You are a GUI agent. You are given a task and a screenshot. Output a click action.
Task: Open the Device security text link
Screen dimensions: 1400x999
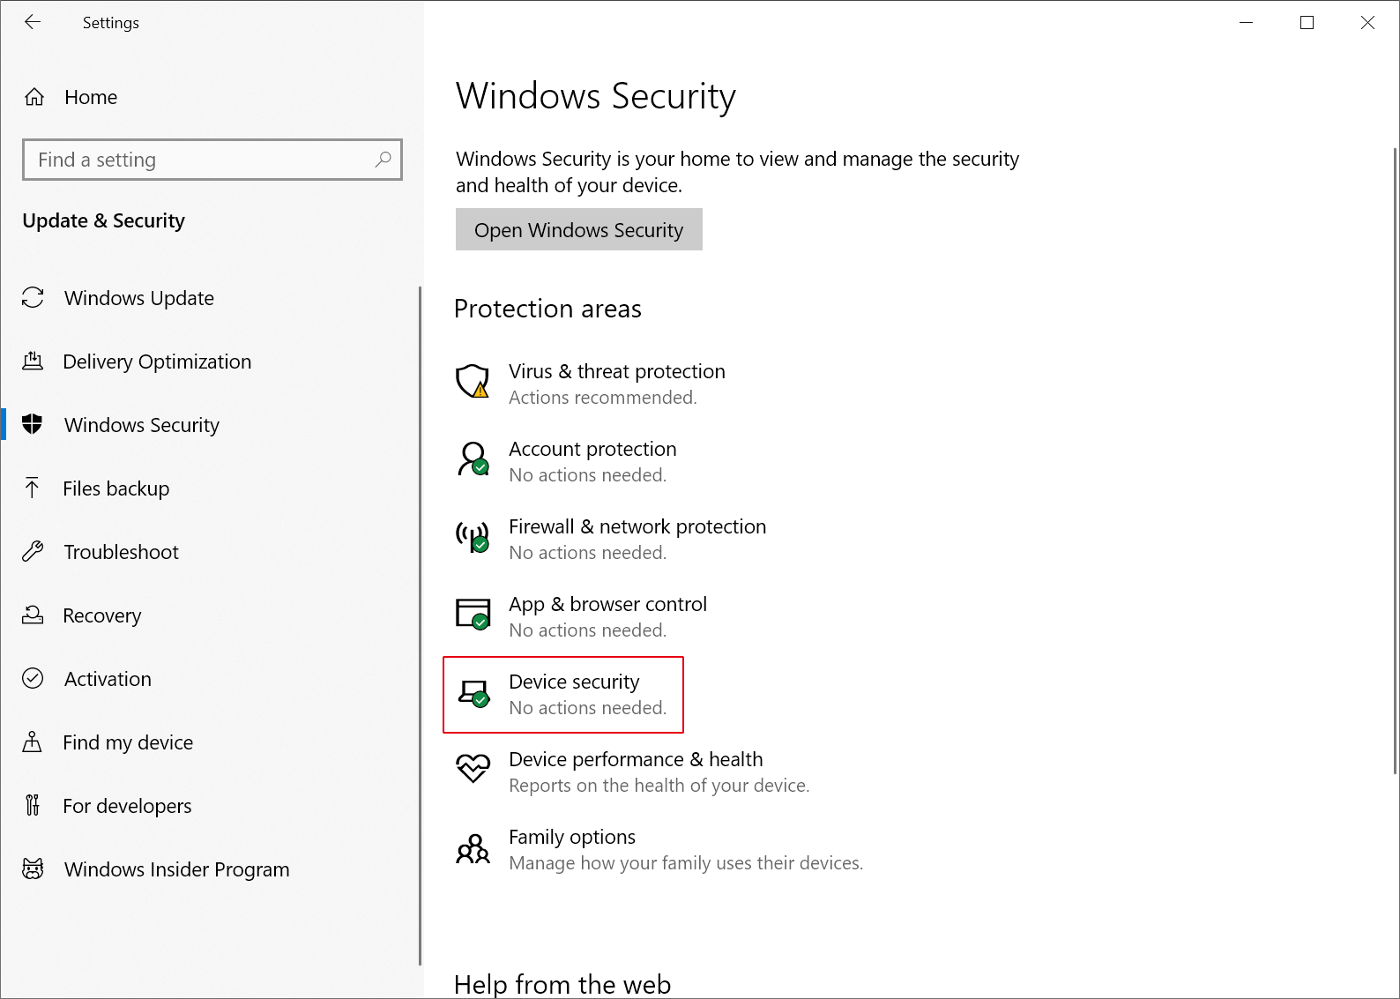point(574,682)
